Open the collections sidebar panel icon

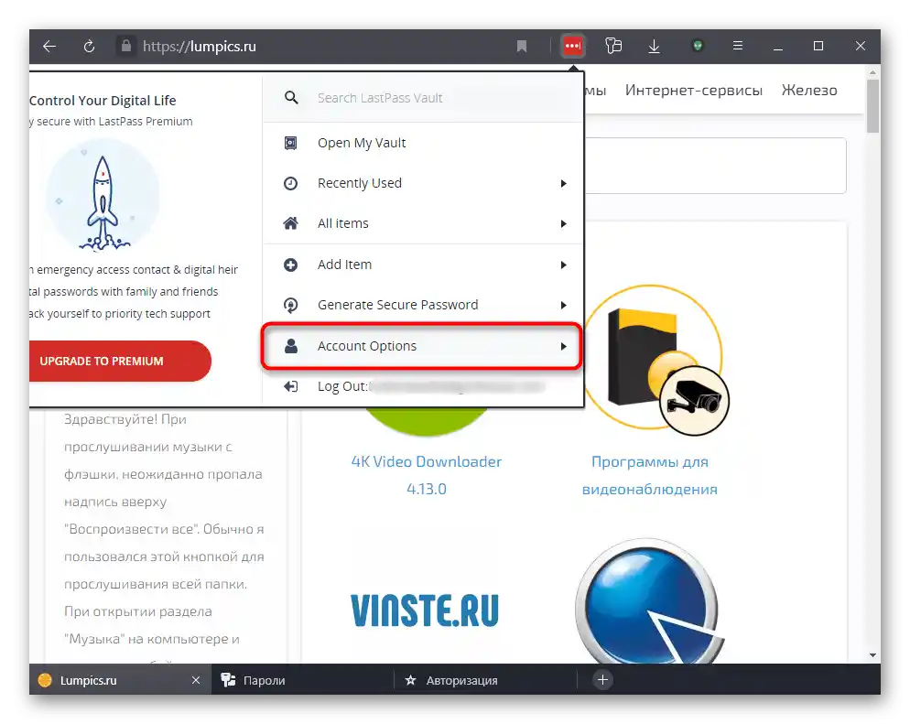[x=613, y=46]
